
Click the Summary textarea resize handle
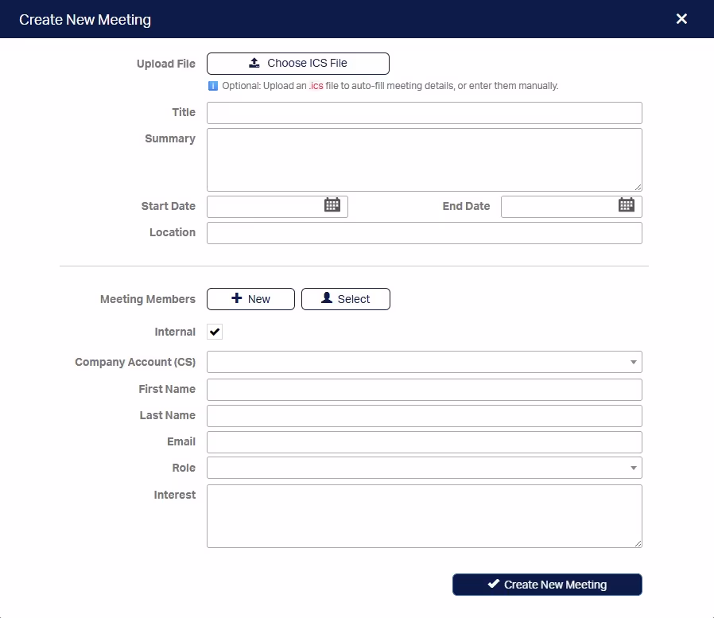pyautogui.click(x=638, y=187)
